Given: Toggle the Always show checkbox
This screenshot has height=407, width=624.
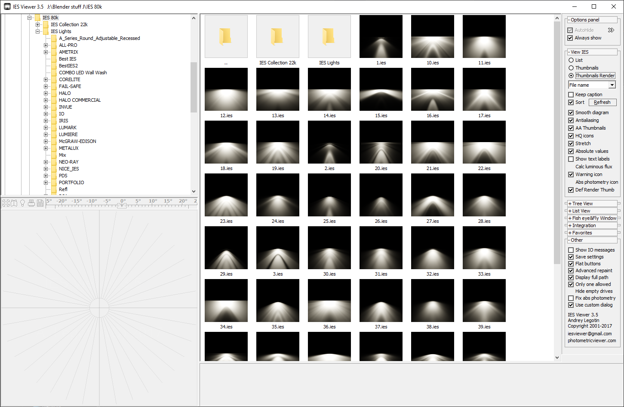Looking at the screenshot, I should (570, 38).
